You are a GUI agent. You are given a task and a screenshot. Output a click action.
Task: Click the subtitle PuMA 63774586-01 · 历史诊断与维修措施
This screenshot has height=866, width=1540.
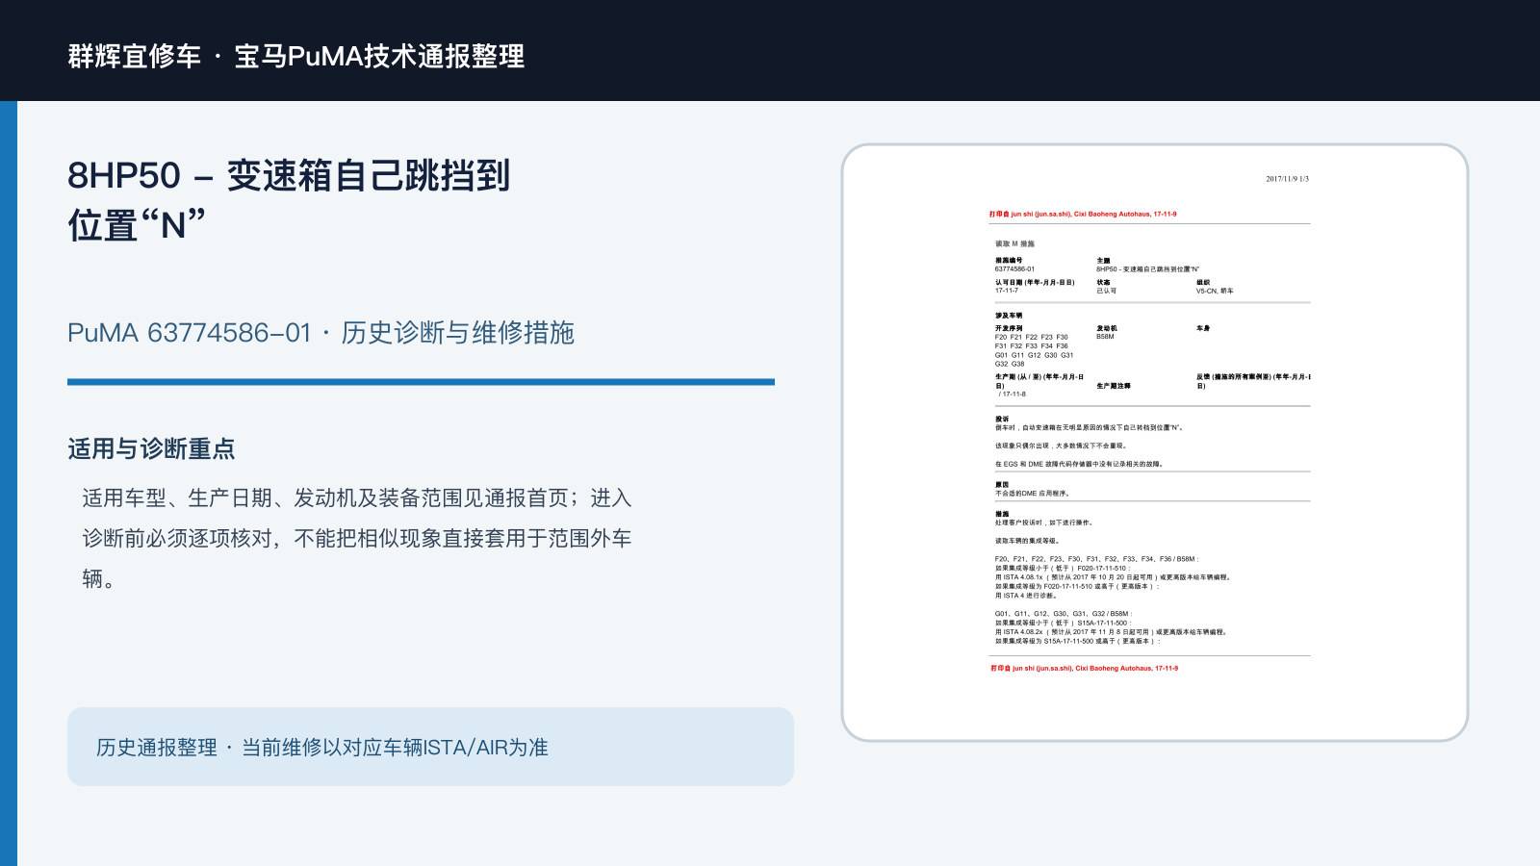321,333
